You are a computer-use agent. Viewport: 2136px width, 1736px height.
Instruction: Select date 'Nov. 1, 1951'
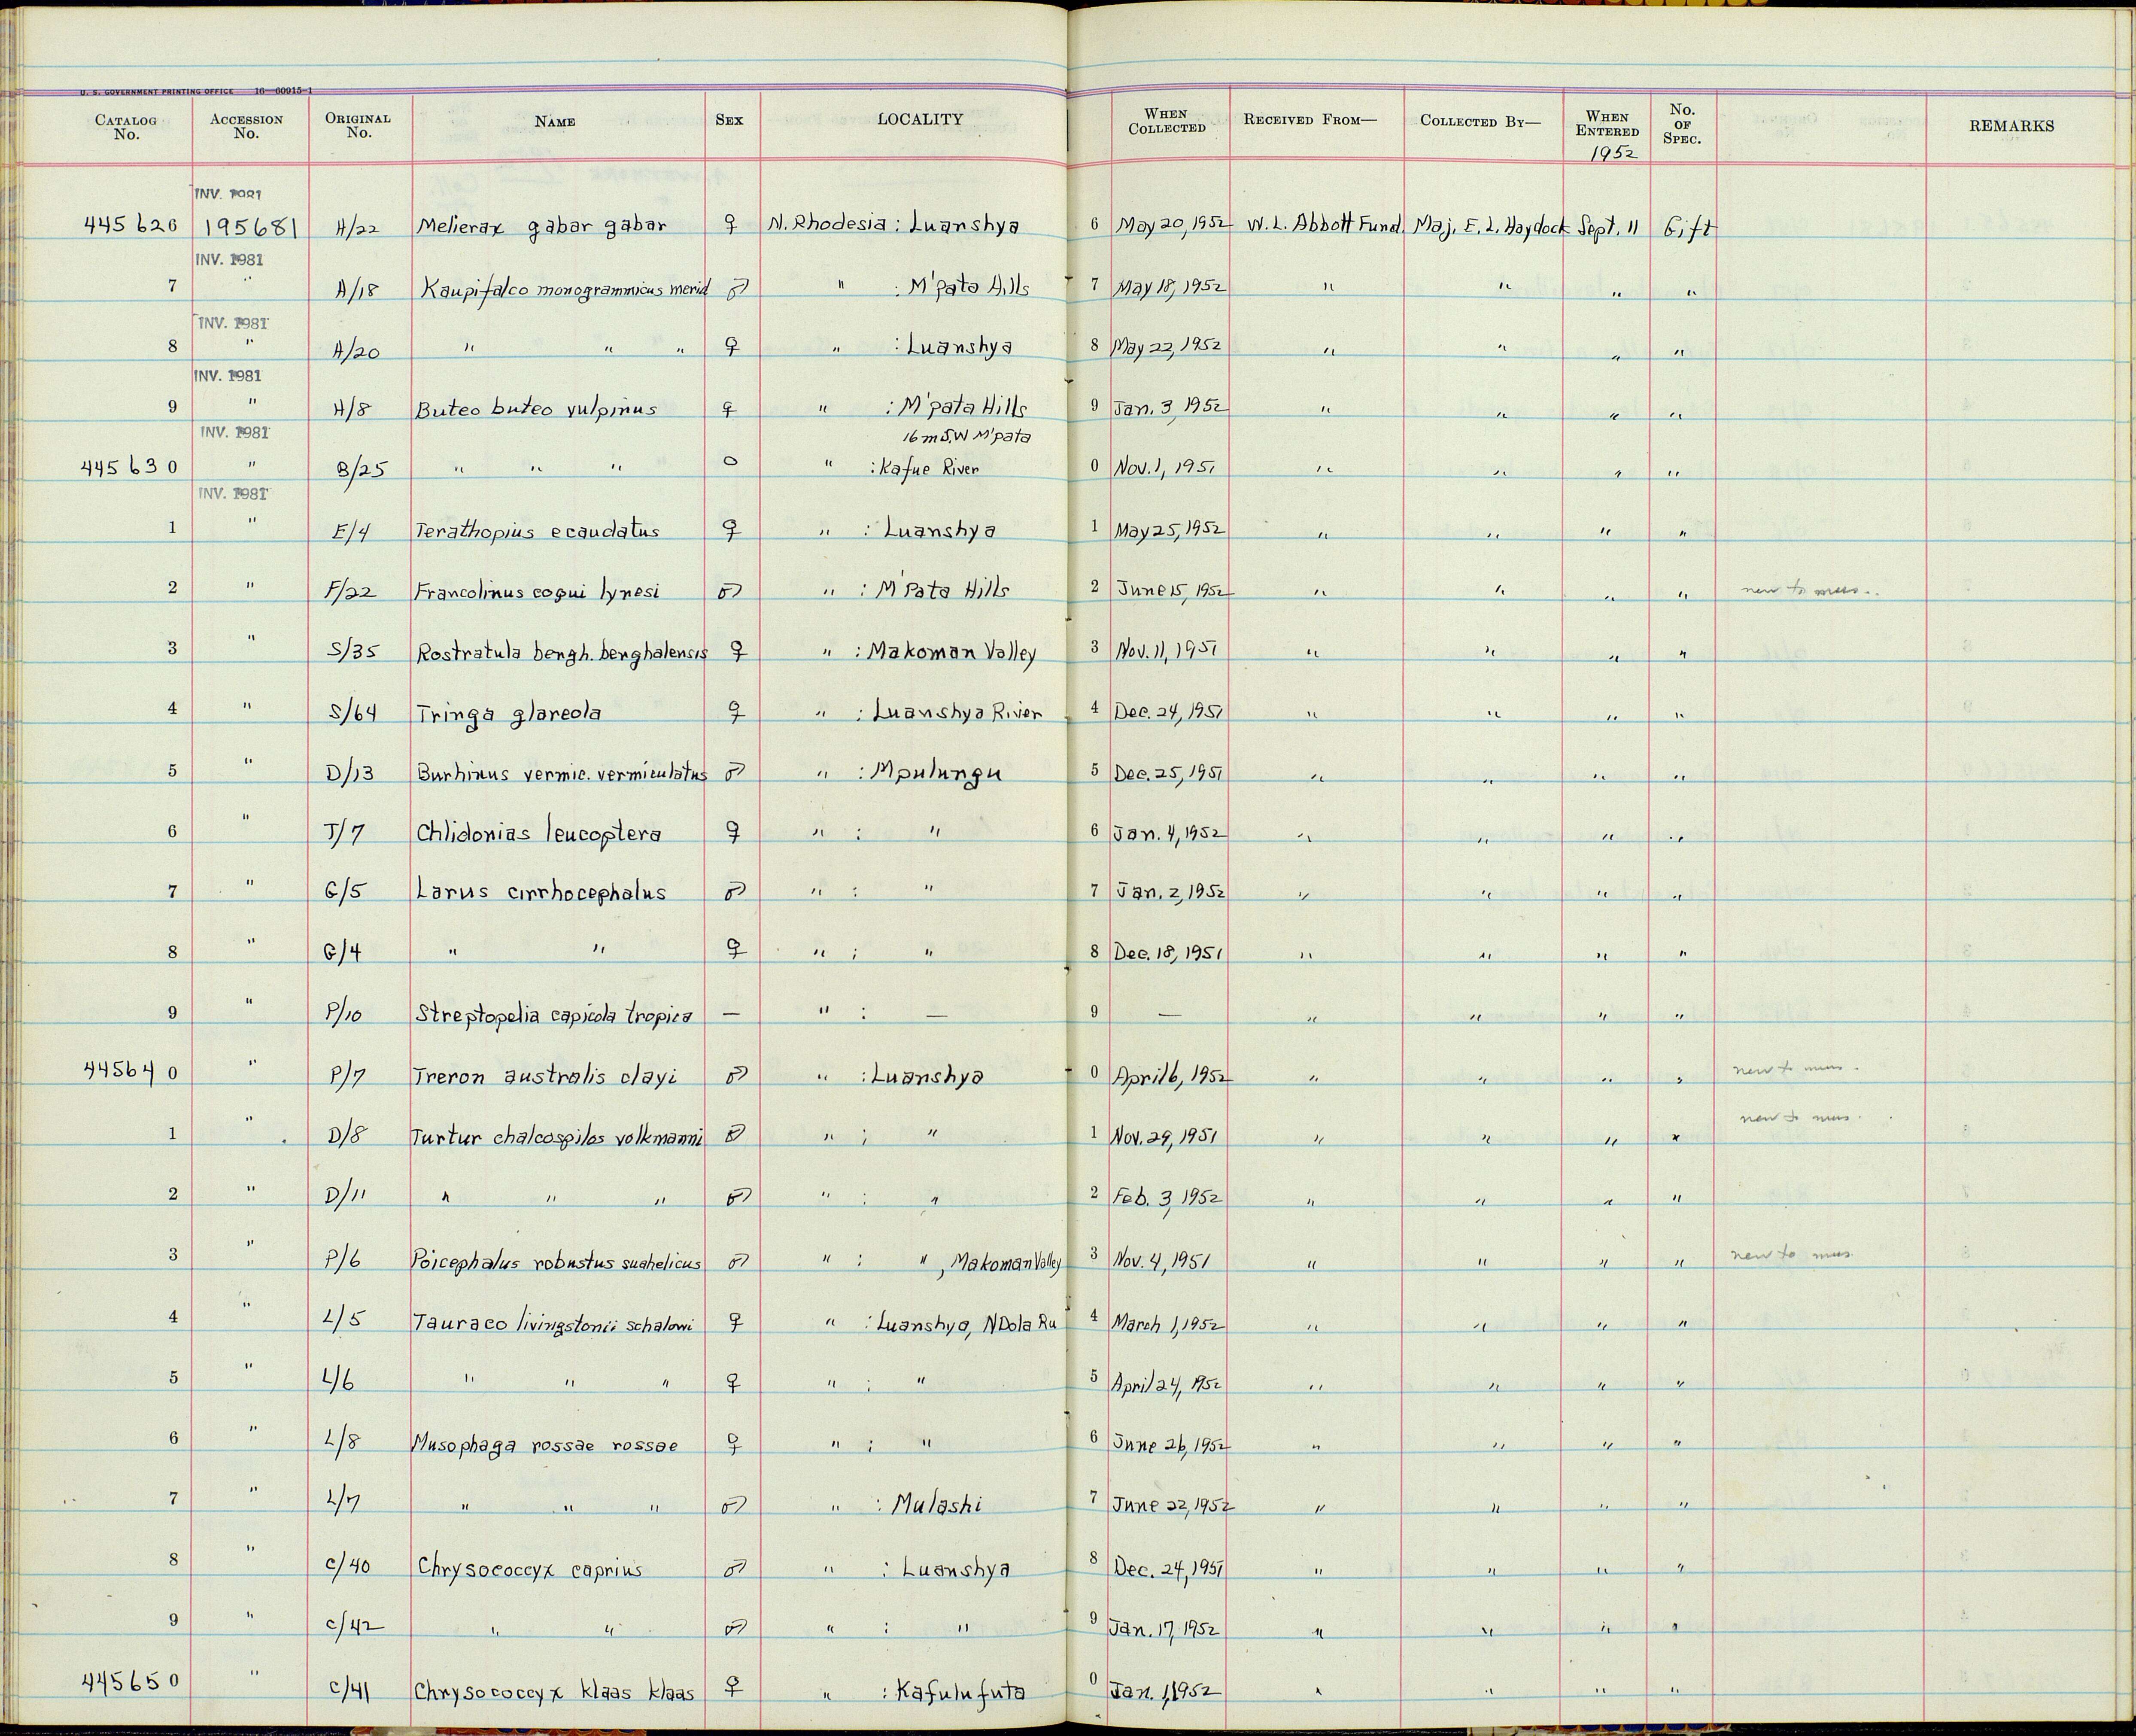click(1165, 467)
